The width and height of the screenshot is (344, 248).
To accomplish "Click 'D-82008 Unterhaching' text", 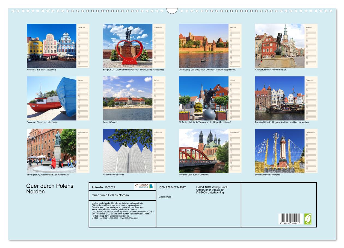I will 210,193.
